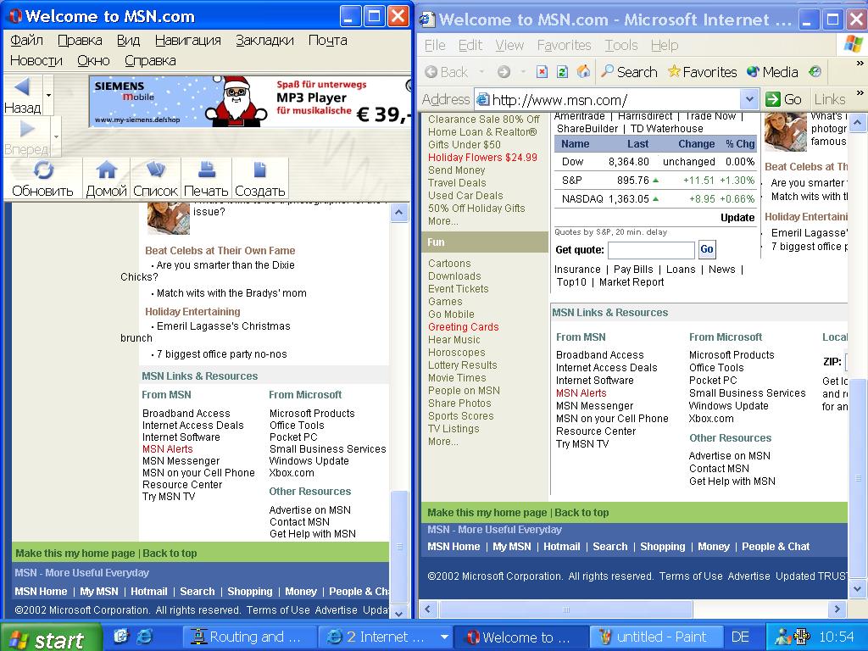Stop loading with the IE Stop icon
The width and height of the screenshot is (868, 651).
tap(542, 72)
